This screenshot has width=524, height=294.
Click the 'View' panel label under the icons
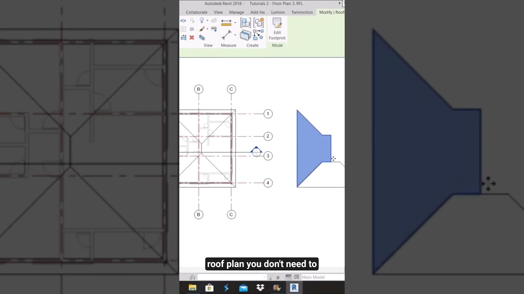click(208, 45)
